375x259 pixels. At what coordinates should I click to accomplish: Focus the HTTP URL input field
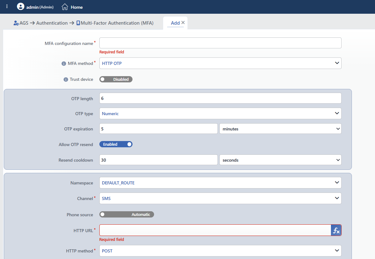click(215, 230)
